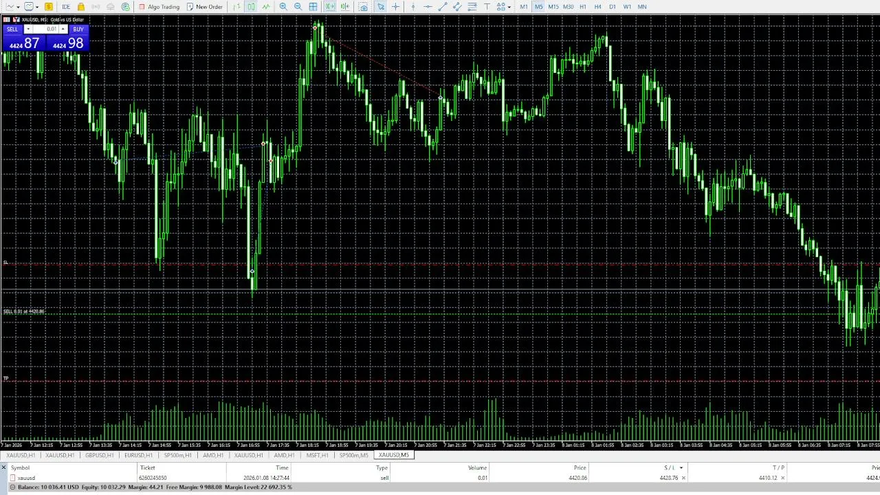Switch chart to line chart display
880x495 pixels.
tap(266, 7)
